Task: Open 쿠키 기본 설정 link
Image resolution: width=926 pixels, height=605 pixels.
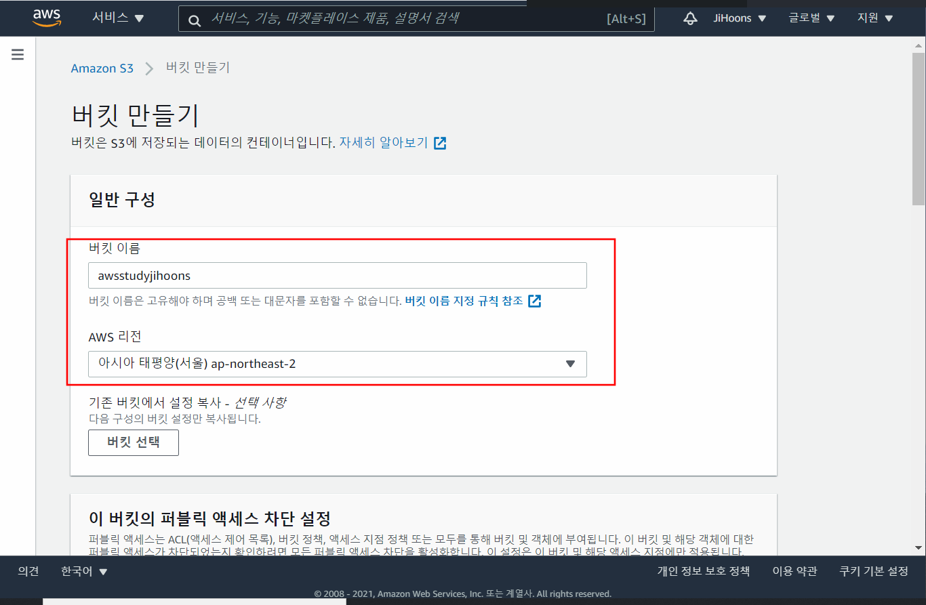Action: coord(874,571)
